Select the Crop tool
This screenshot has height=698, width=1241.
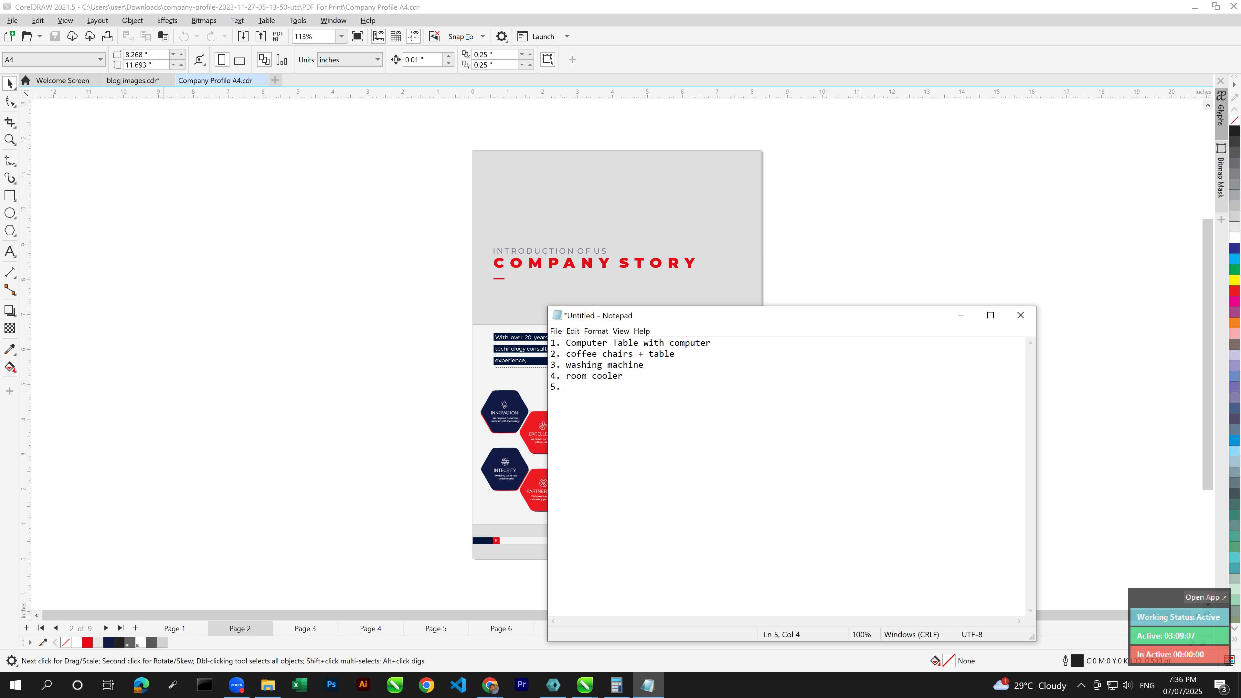click(10, 122)
